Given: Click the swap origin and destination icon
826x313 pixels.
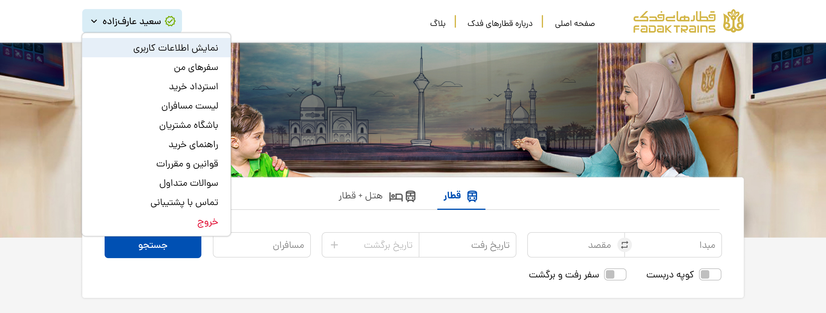Looking at the screenshot, I should pyautogui.click(x=624, y=245).
